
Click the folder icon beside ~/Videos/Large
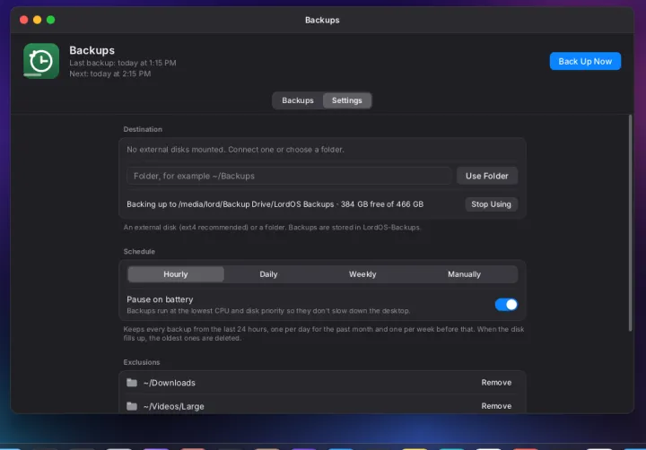(132, 406)
